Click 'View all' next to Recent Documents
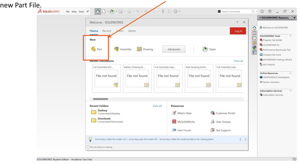299x165 pixels. click(x=238, y=61)
